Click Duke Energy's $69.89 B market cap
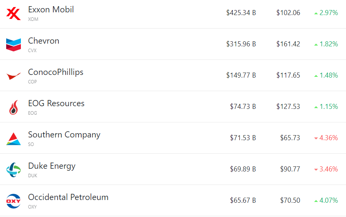The image size is (346, 217). pyautogui.click(x=243, y=169)
